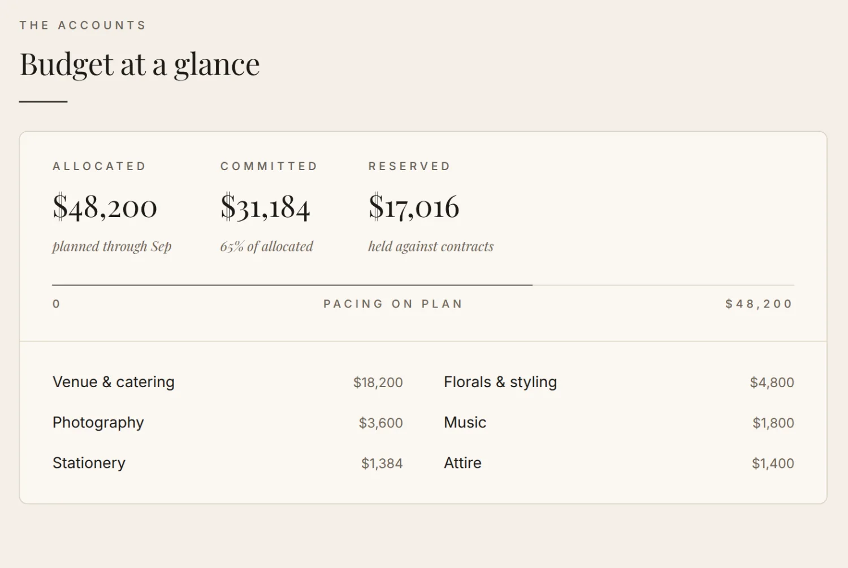The height and width of the screenshot is (568, 848).
Task: Select the Stationery category
Action: pos(228,463)
